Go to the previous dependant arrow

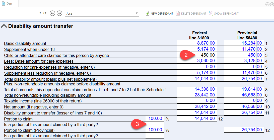(52, 13)
